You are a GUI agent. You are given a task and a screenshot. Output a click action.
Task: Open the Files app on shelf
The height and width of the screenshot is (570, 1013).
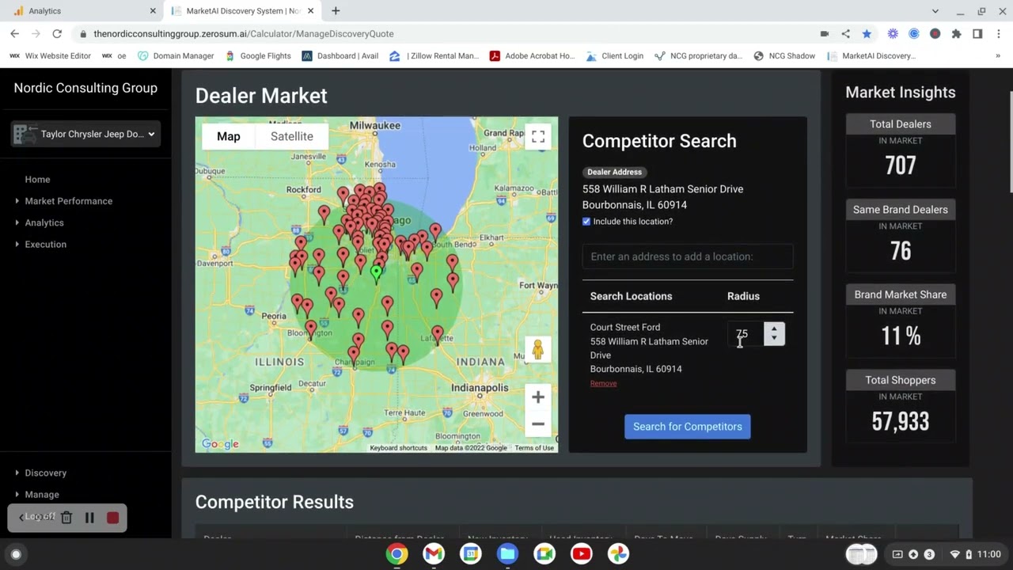pyautogui.click(x=507, y=554)
